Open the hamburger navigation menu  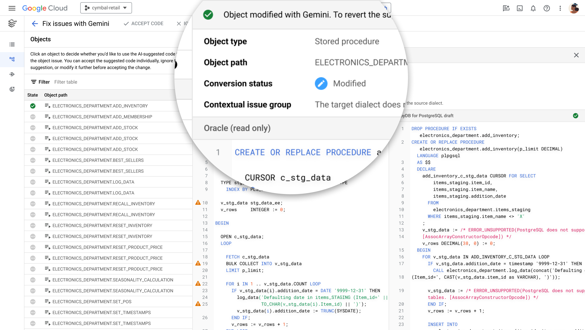pyautogui.click(x=12, y=8)
